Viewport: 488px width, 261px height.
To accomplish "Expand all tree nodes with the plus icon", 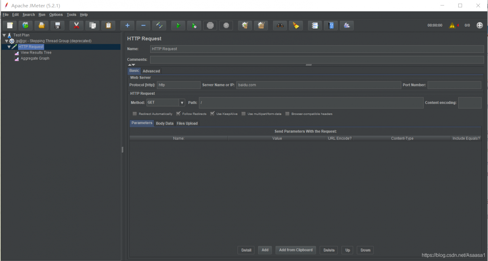I will coord(127,25).
